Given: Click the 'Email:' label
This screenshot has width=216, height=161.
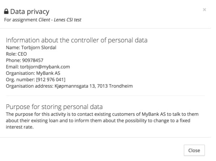Looking at the screenshot, I should [x=12, y=67].
